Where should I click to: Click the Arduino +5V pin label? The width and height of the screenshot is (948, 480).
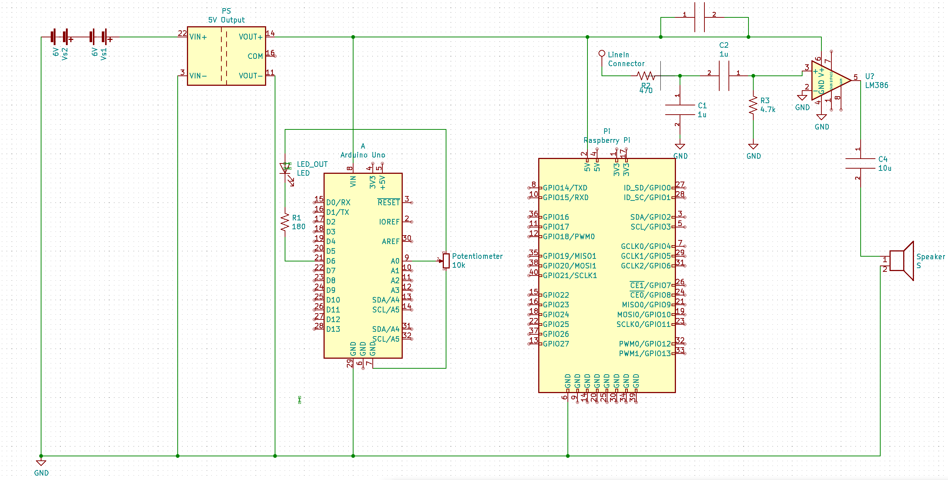[x=382, y=182]
